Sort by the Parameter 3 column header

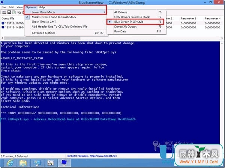click(x=188, y=18)
